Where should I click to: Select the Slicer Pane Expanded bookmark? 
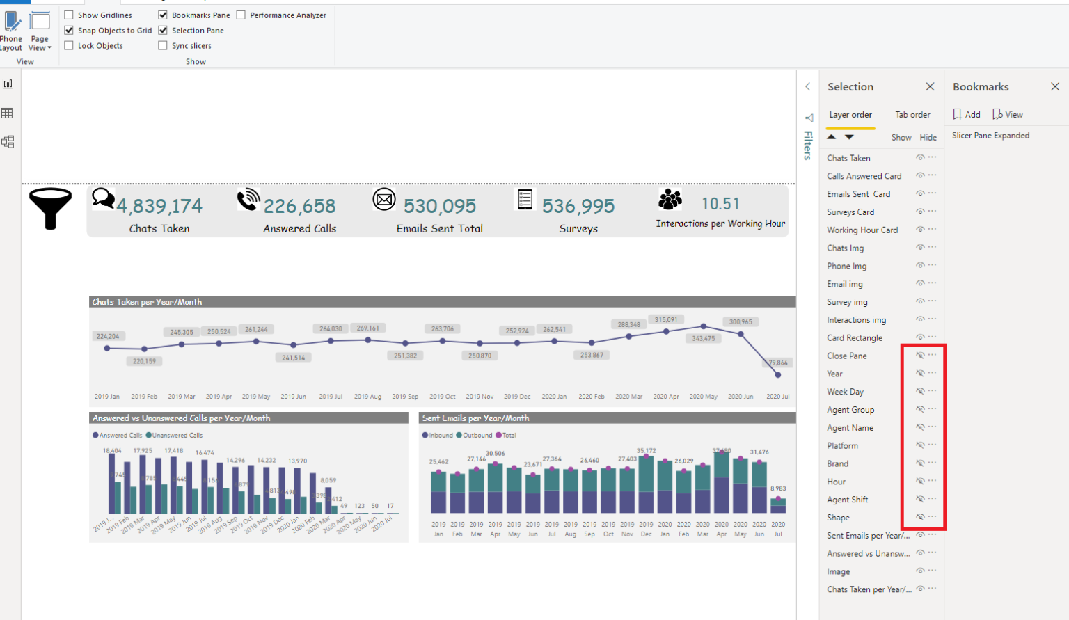pyautogui.click(x=990, y=135)
